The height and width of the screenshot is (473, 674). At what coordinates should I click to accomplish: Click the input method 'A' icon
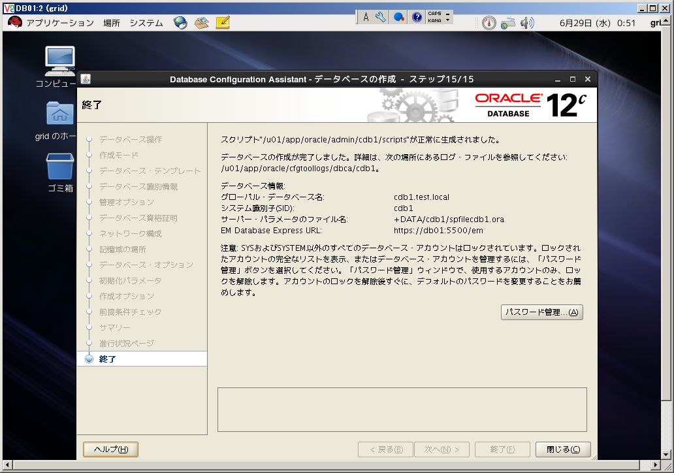(x=366, y=17)
